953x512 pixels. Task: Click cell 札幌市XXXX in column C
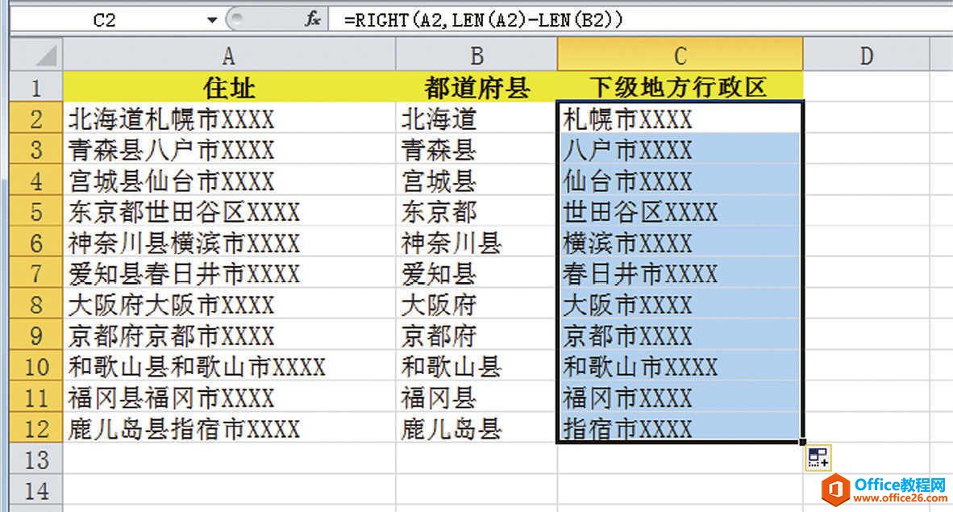coord(680,118)
